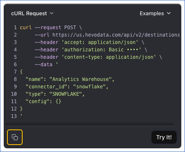
Task: Click the --data line
Action: pyautogui.click(x=46, y=64)
